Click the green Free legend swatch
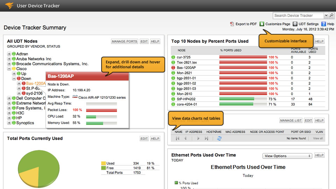Viewport: 336px width, 189px height. pos(103,168)
